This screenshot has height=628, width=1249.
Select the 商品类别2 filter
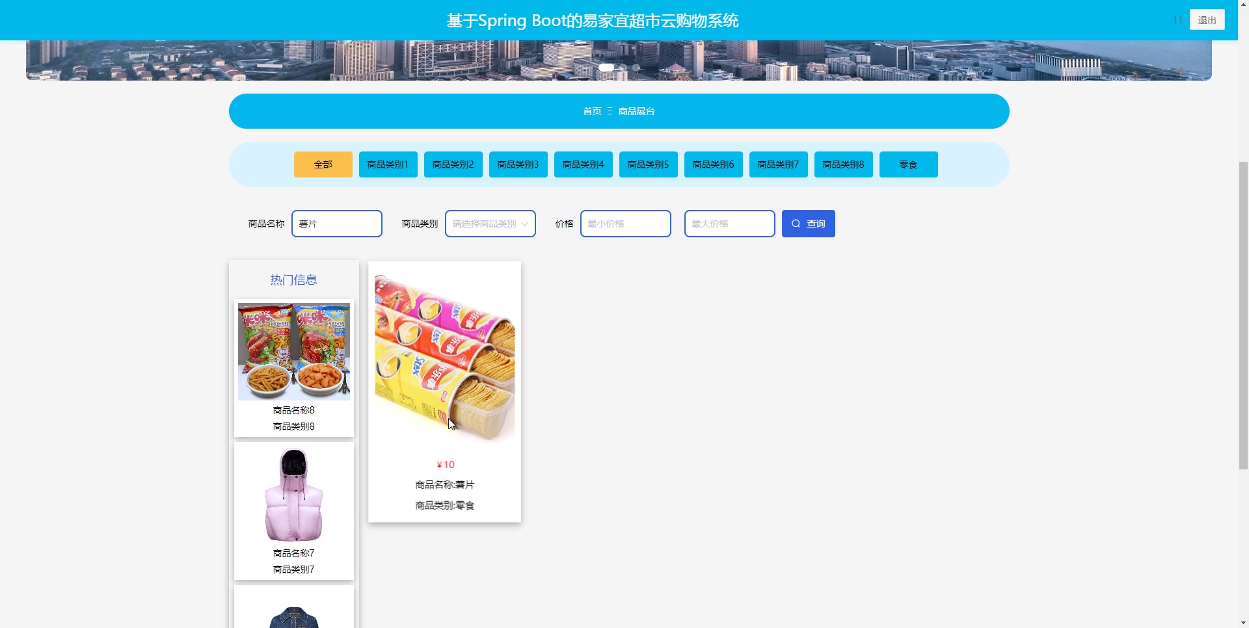pos(453,164)
